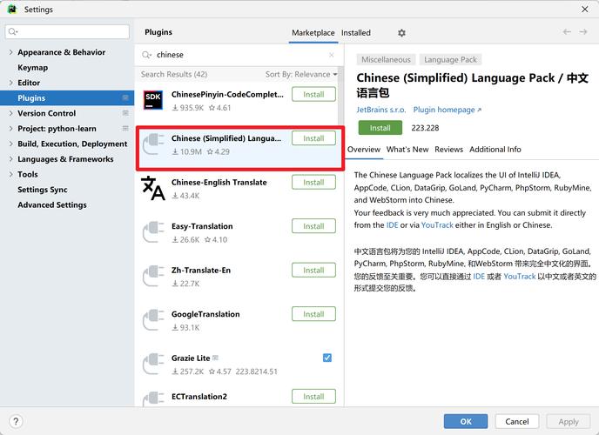Install Zh-Translate-En plugin
Image resolution: width=599 pixels, height=435 pixels.
pos(313,270)
